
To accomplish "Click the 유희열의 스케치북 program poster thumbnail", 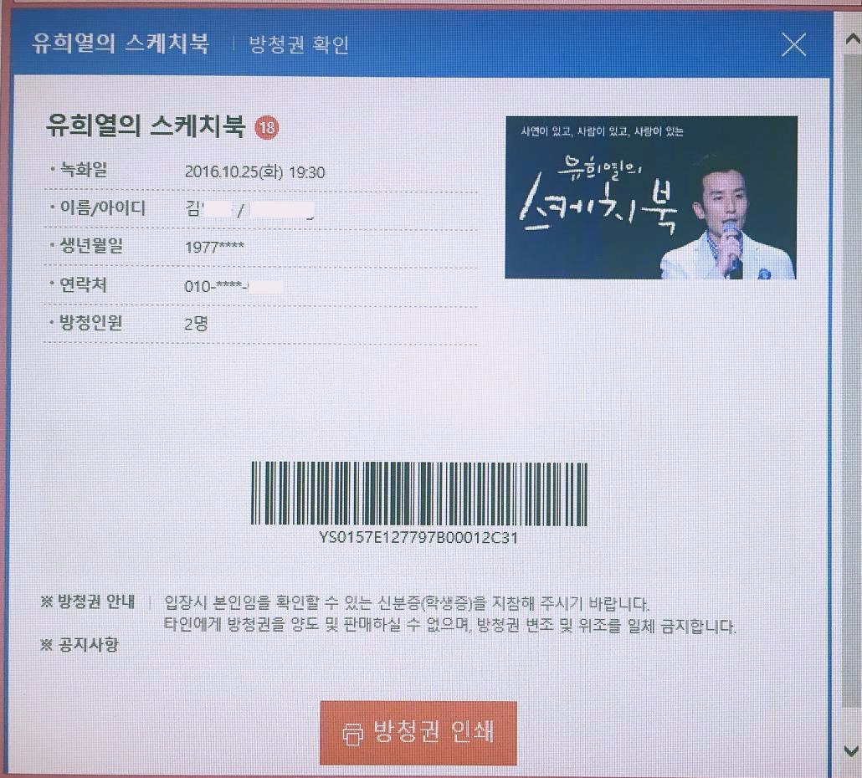I will coord(651,197).
